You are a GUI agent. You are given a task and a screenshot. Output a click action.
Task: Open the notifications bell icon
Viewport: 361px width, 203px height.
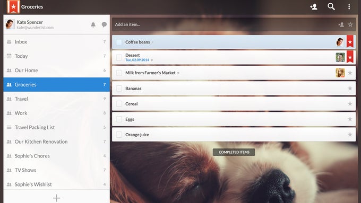click(93, 24)
